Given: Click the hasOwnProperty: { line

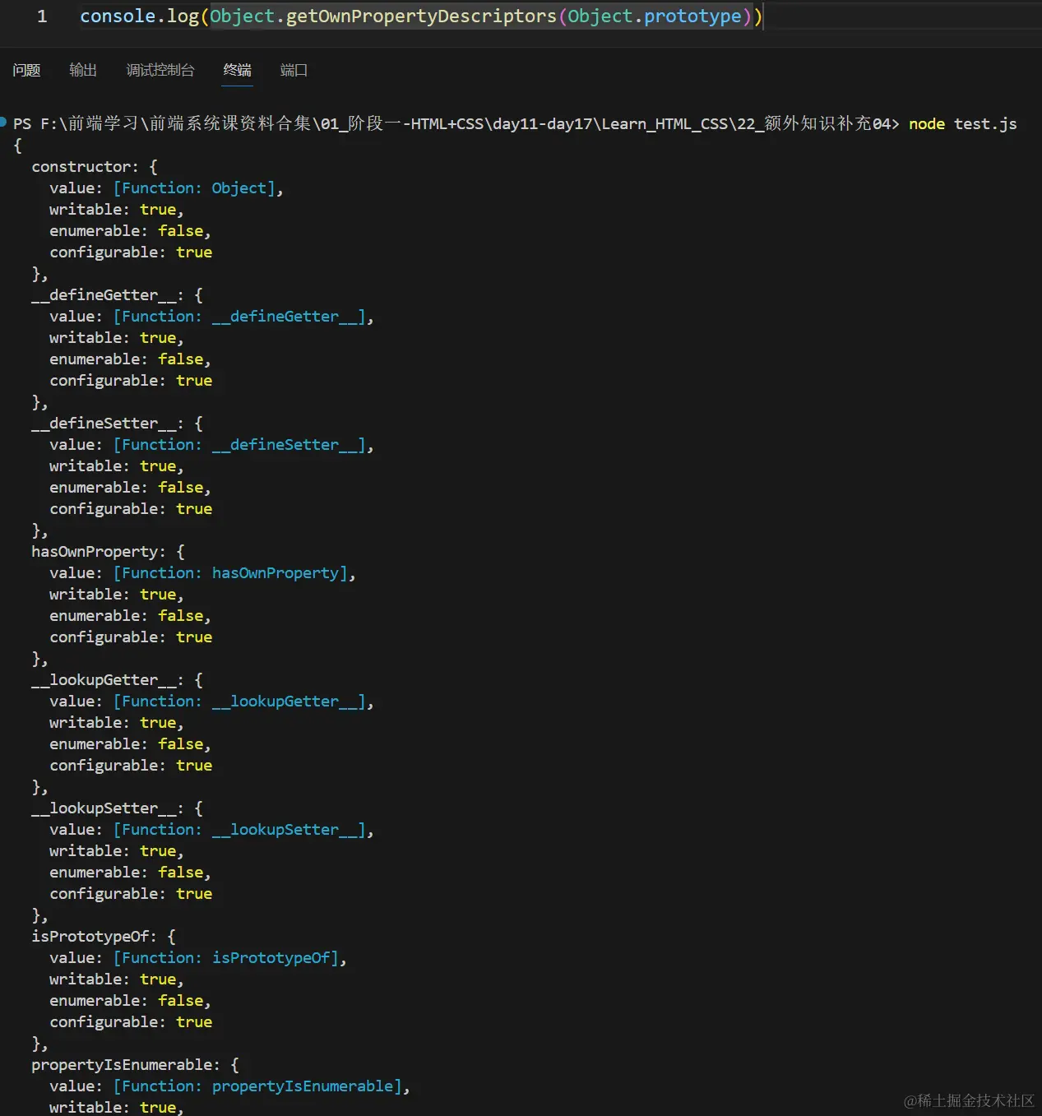Looking at the screenshot, I should (108, 551).
